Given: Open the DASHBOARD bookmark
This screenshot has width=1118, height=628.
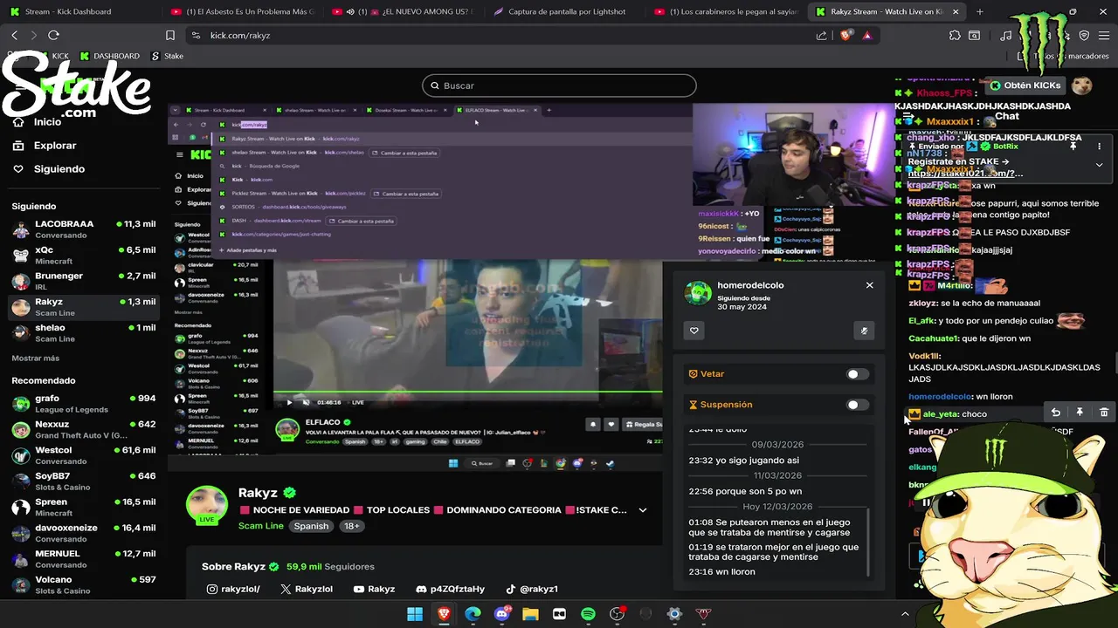Looking at the screenshot, I should 109,56.
